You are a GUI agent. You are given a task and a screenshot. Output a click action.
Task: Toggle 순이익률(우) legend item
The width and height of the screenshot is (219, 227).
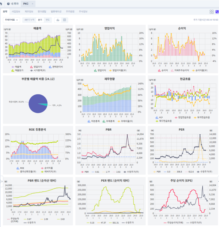(200, 70)
